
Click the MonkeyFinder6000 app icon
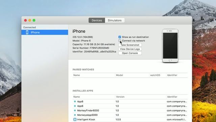click(75, 110)
